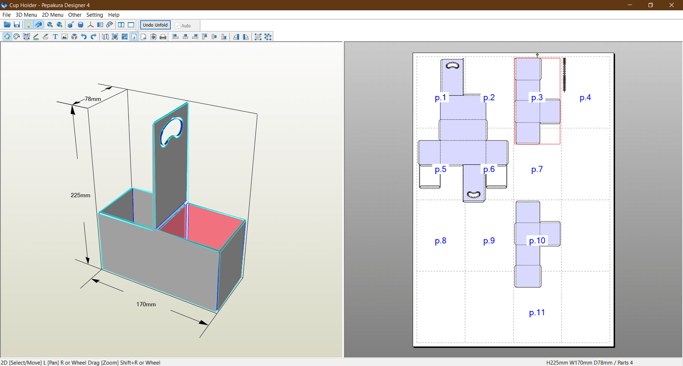Click the "p.11" page label
The width and height of the screenshot is (683, 366).
pyautogui.click(x=537, y=313)
